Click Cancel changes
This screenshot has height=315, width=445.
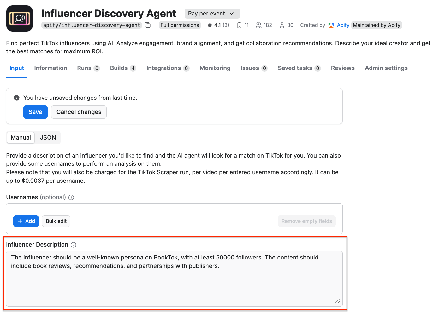tap(79, 112)
